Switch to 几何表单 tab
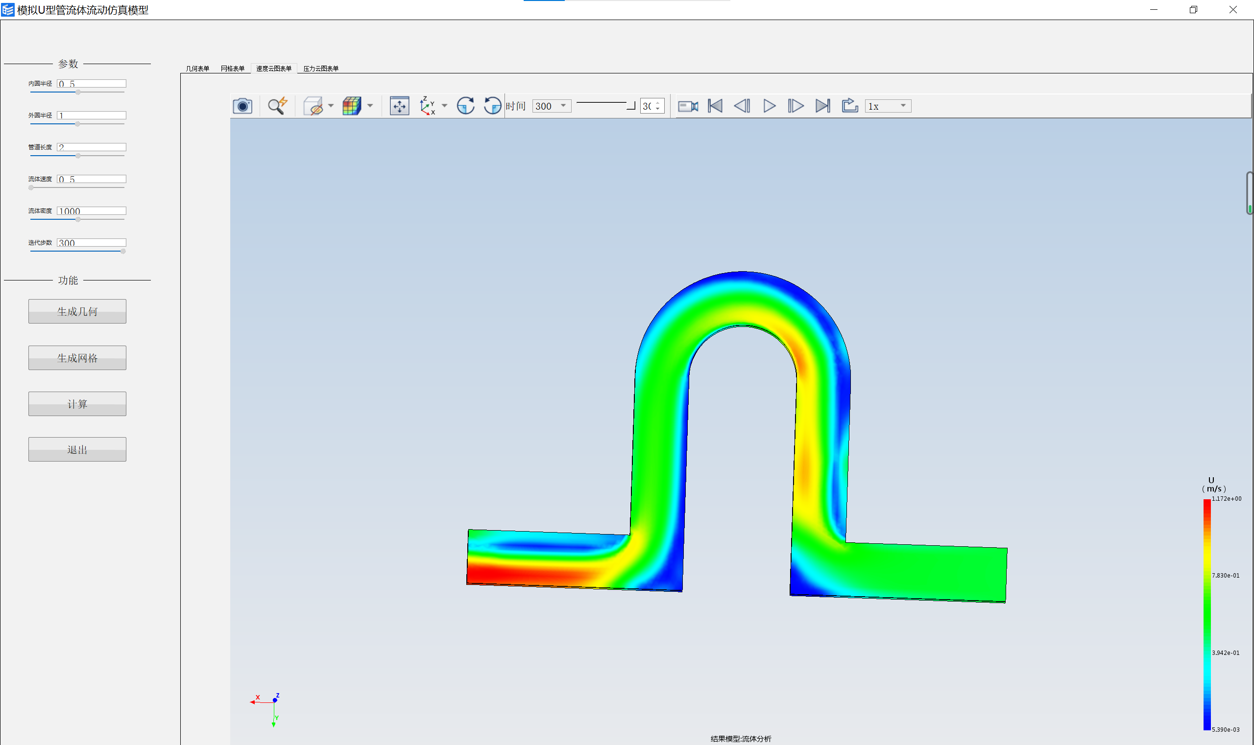The width and height of the screenshot is (1254, 745). [x=197, y=69]
